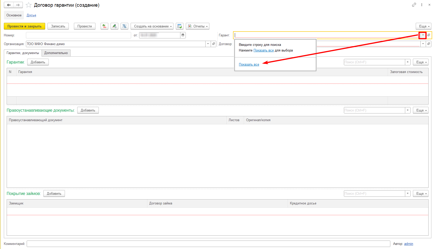The width and height of the screenshot is (436, 249).
Task: Expand the Договор dropdown arrow
Action: (423, 44)
